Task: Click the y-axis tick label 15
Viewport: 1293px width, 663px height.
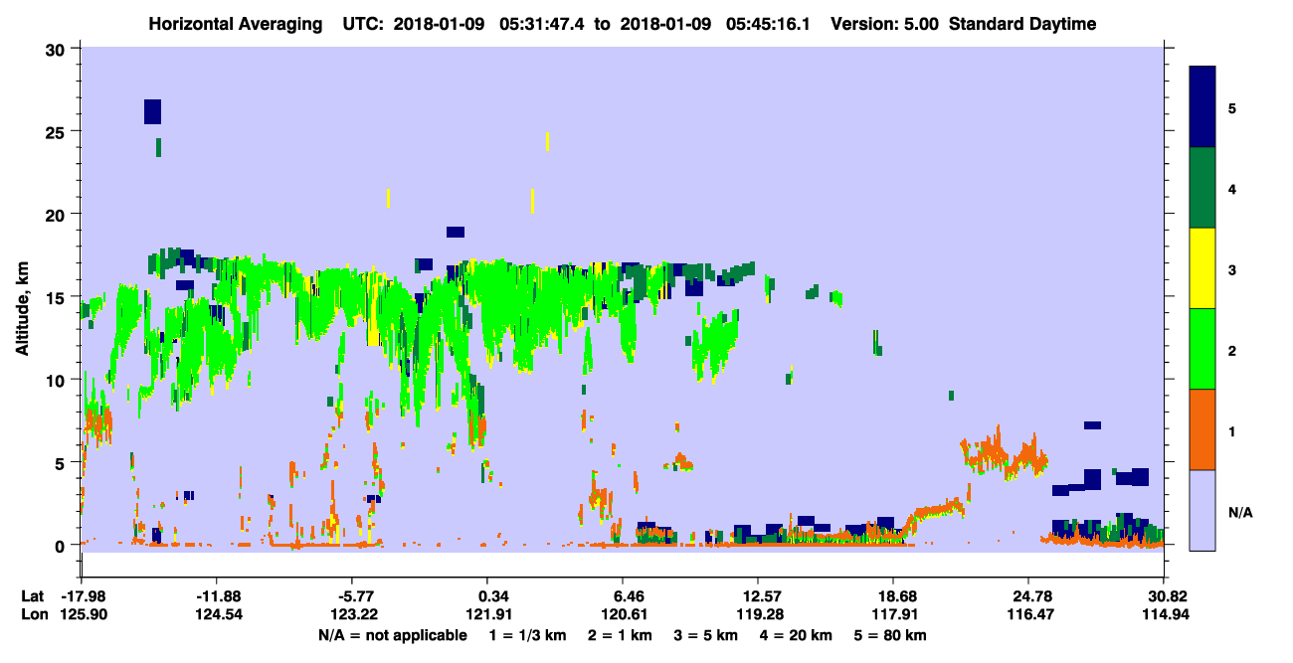Action: pyautogui.click(x=58, y=296)
